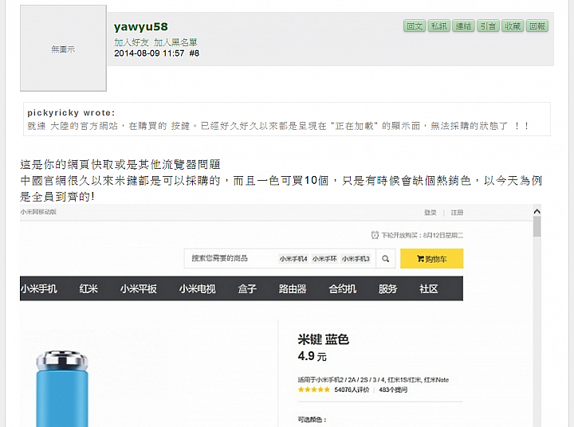Click 加入好友 add friend link
This screenshot has height=427, width=574.
point(132,42)
